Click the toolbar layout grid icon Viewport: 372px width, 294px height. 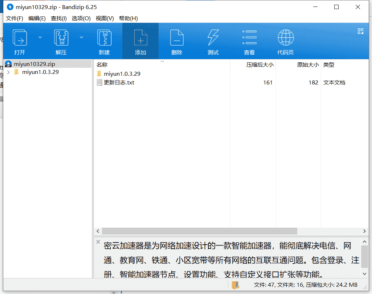360,31
